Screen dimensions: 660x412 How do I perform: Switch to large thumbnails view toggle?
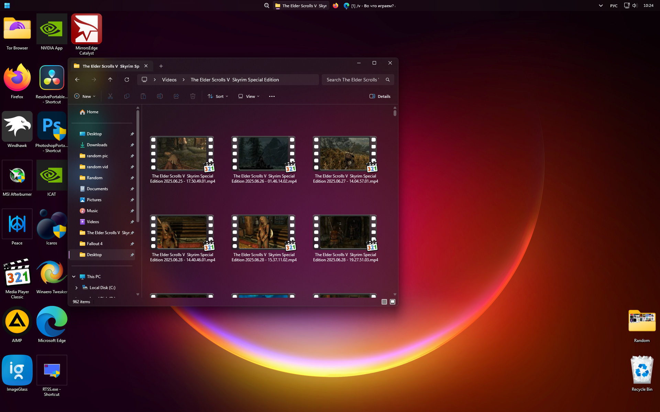(x=393, y=302)
